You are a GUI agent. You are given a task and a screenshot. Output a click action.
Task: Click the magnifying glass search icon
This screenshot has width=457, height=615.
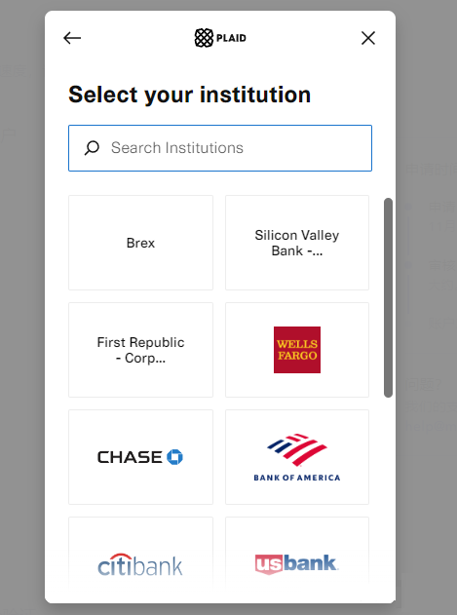coord(92,148)
